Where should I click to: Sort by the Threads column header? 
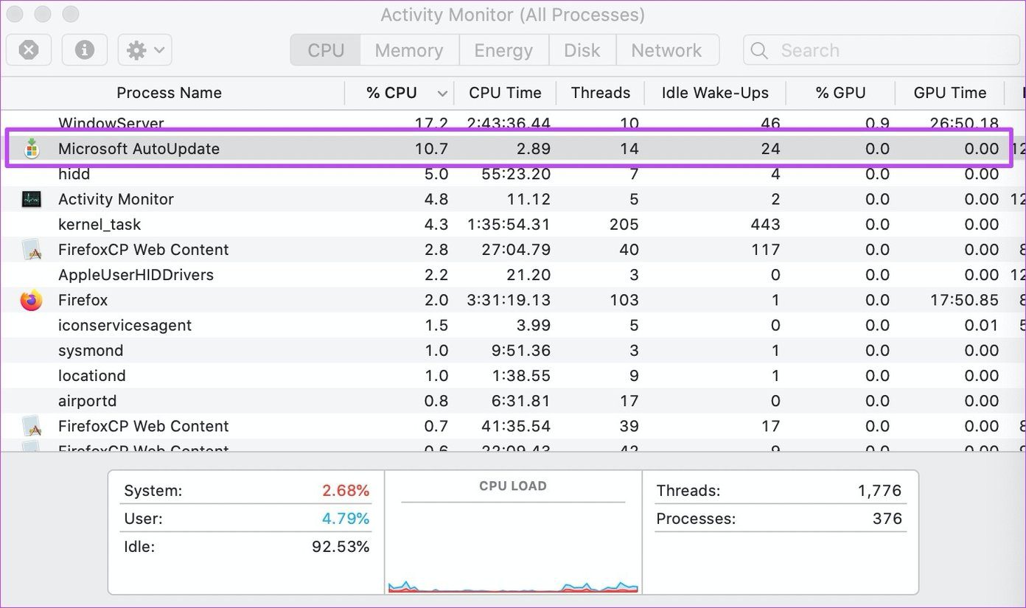(x=600, y=93)
